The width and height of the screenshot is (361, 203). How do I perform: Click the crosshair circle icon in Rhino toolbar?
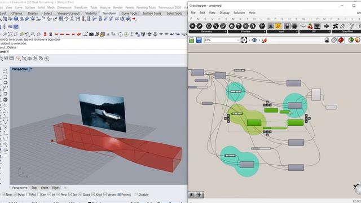[120, 34]
